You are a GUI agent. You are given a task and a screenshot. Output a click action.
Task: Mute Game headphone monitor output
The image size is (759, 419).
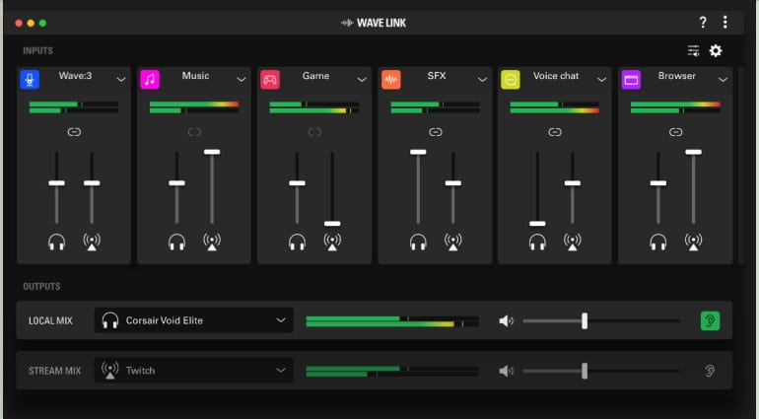(298, 242)
